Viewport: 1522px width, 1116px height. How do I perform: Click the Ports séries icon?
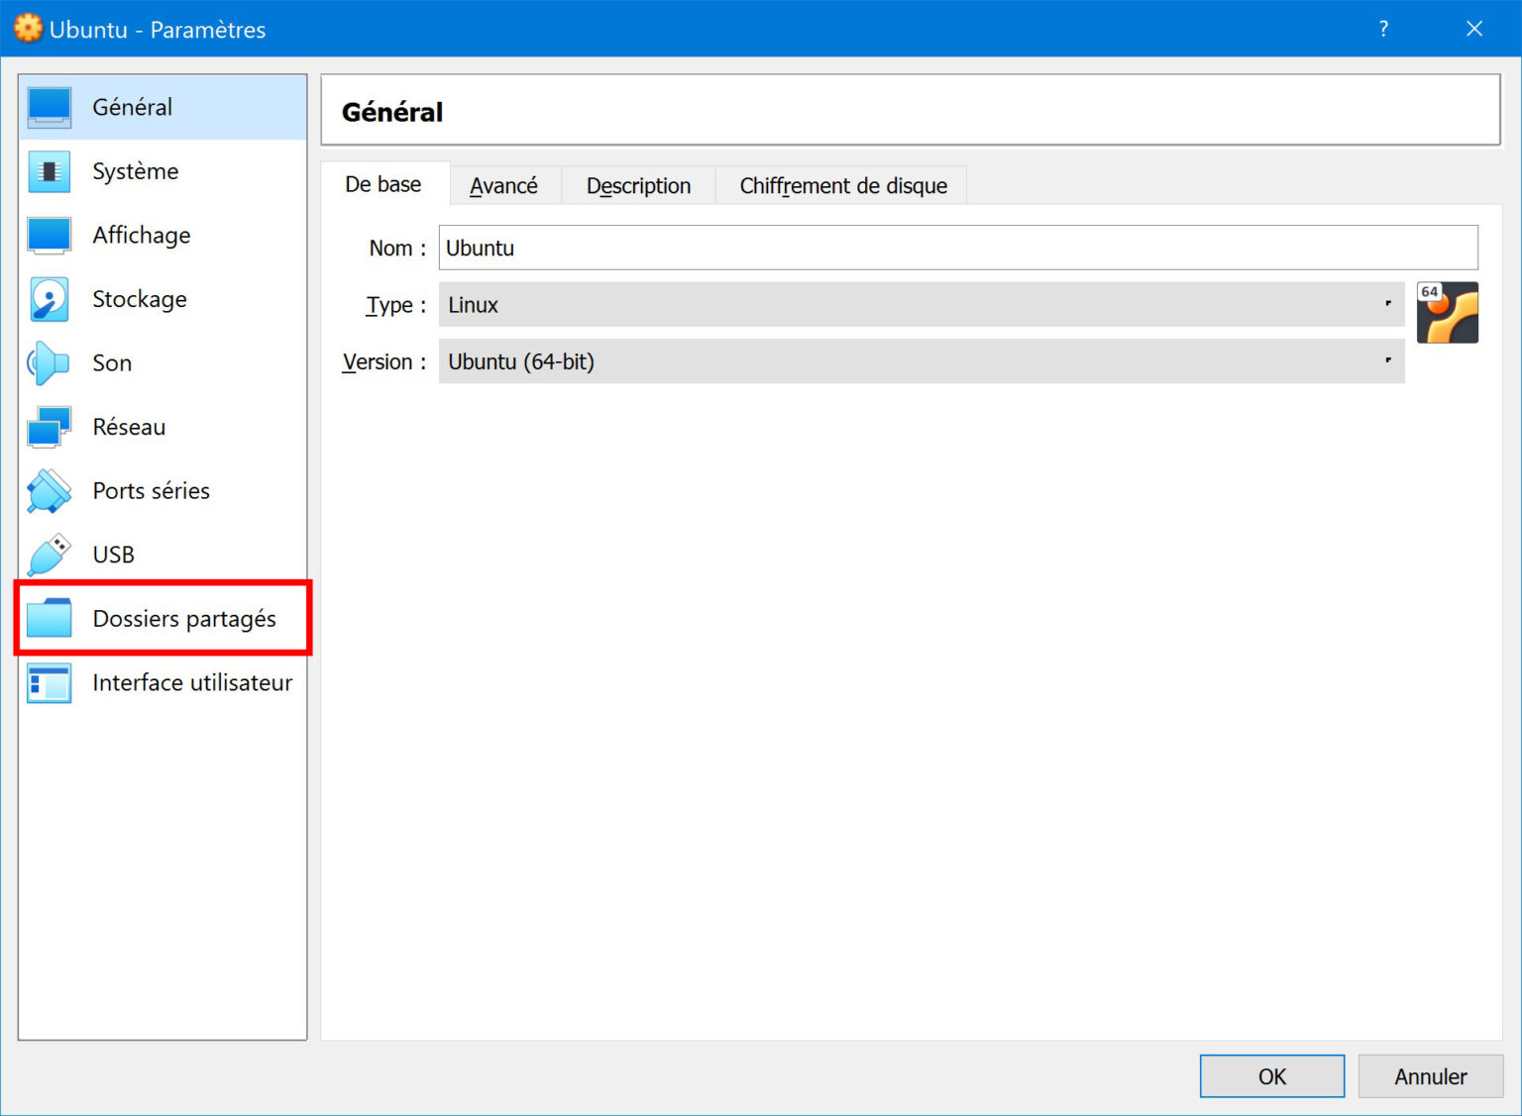(x=48, y=490)
